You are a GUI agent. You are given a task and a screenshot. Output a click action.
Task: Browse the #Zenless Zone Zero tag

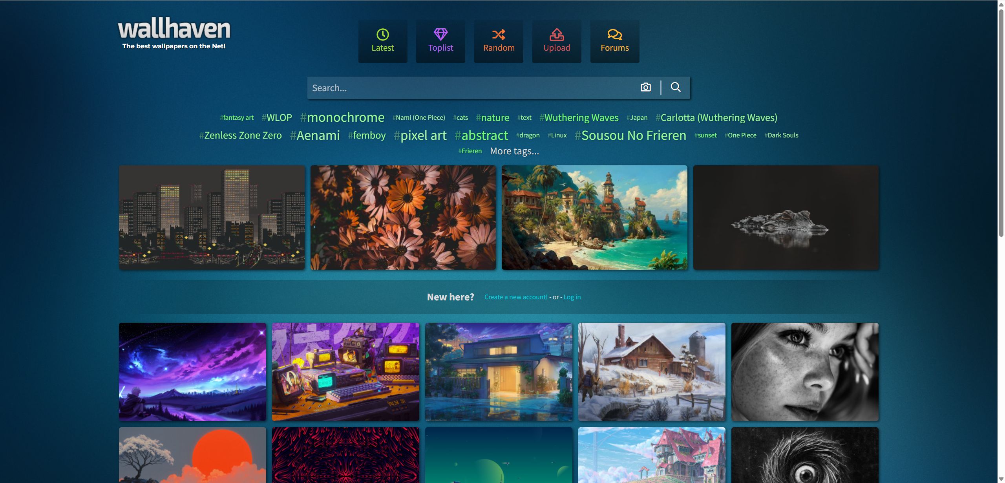[240, 135]
